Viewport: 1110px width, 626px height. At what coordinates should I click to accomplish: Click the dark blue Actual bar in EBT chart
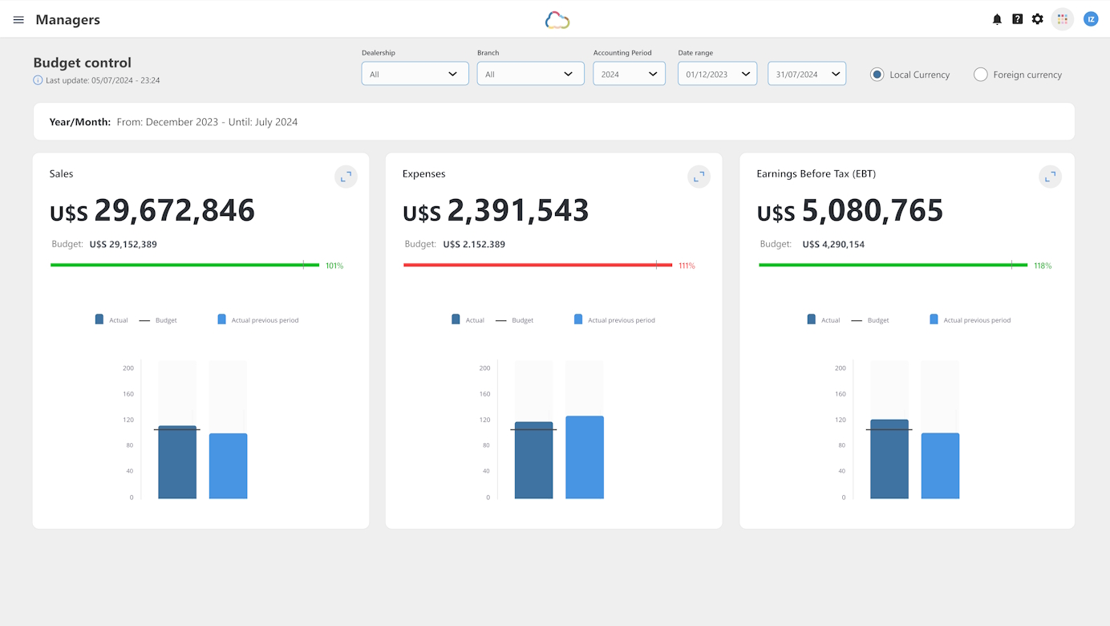pos(889,459)
